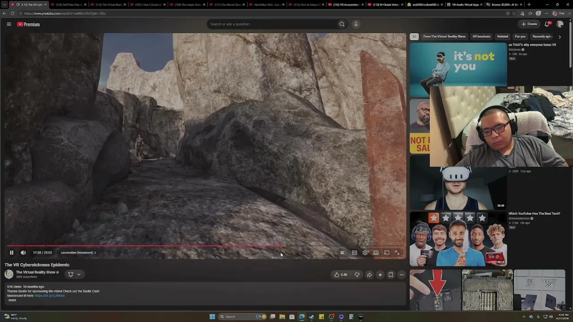This screenshot has height=322, width=573.
Task: Open the YouTube guide hamburger menu
Action: [x=9, y=24]
